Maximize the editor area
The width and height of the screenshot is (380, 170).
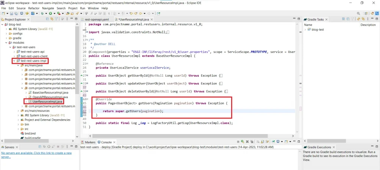click(299, 19)
